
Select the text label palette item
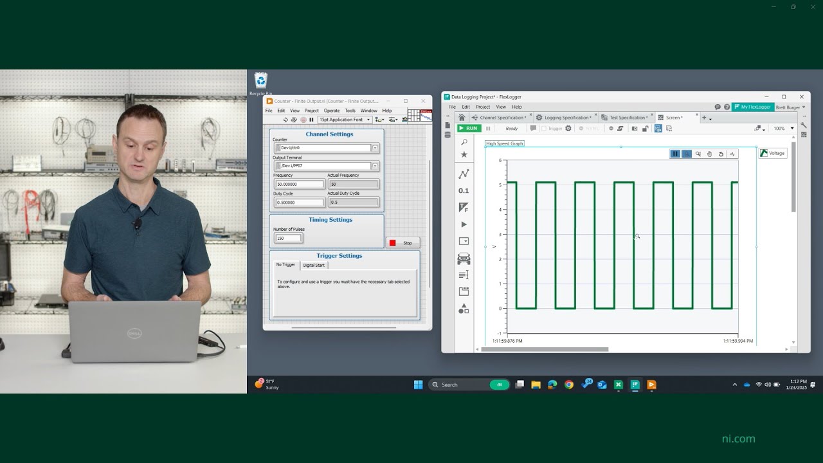click(464, 275)
